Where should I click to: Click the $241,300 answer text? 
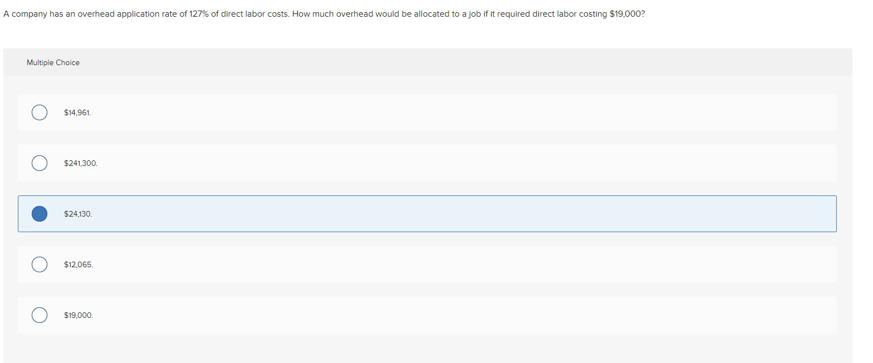[81, 163]
